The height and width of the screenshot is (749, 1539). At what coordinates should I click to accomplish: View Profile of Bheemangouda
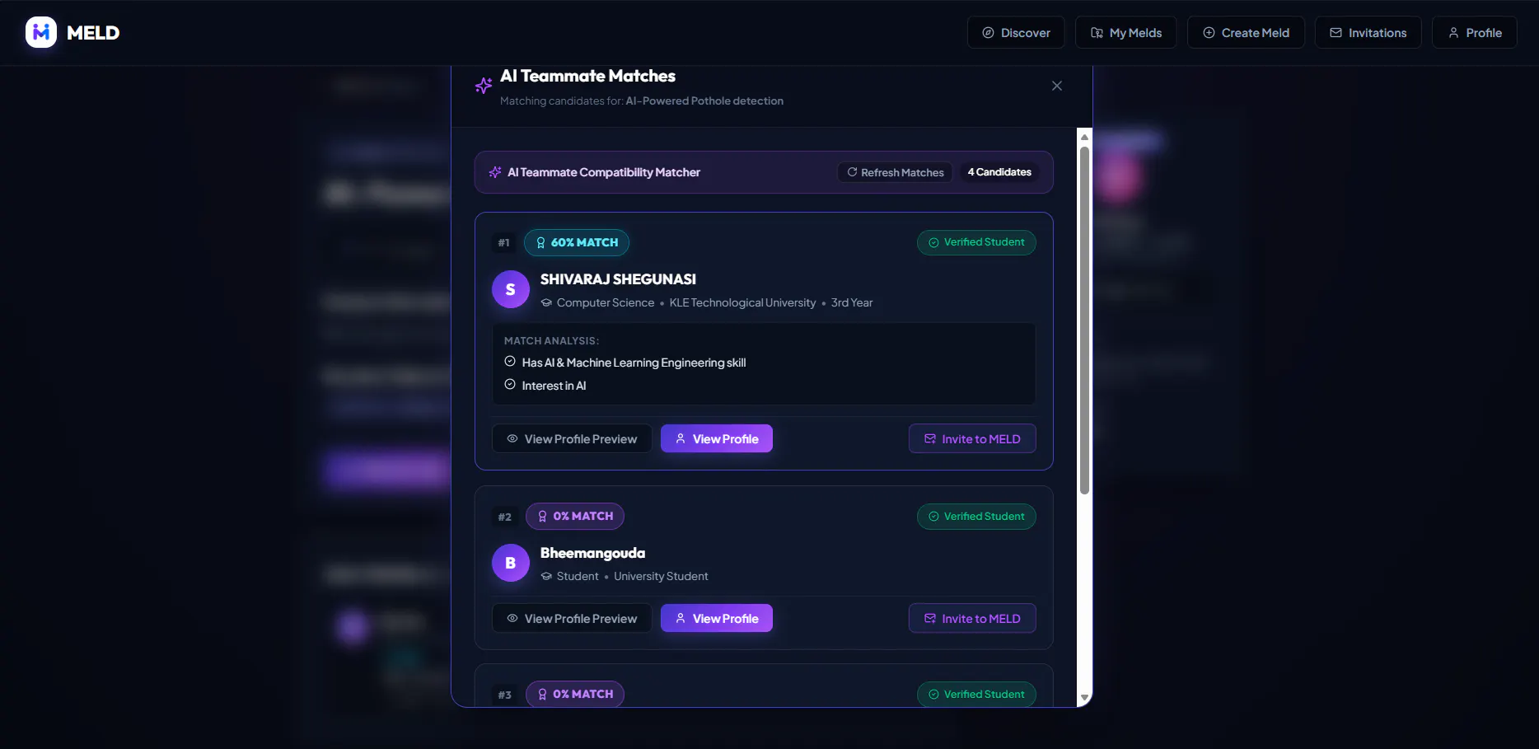pos(717,618)
